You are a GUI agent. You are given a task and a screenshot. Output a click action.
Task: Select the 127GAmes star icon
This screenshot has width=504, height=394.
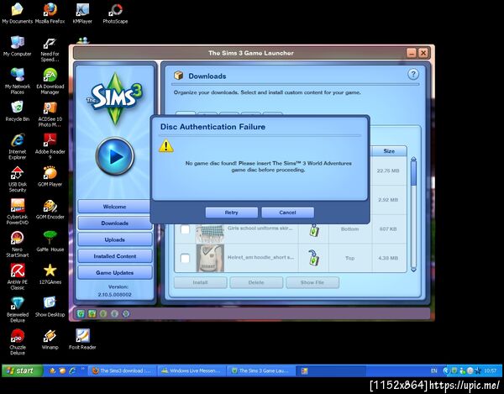click(50, 274)
